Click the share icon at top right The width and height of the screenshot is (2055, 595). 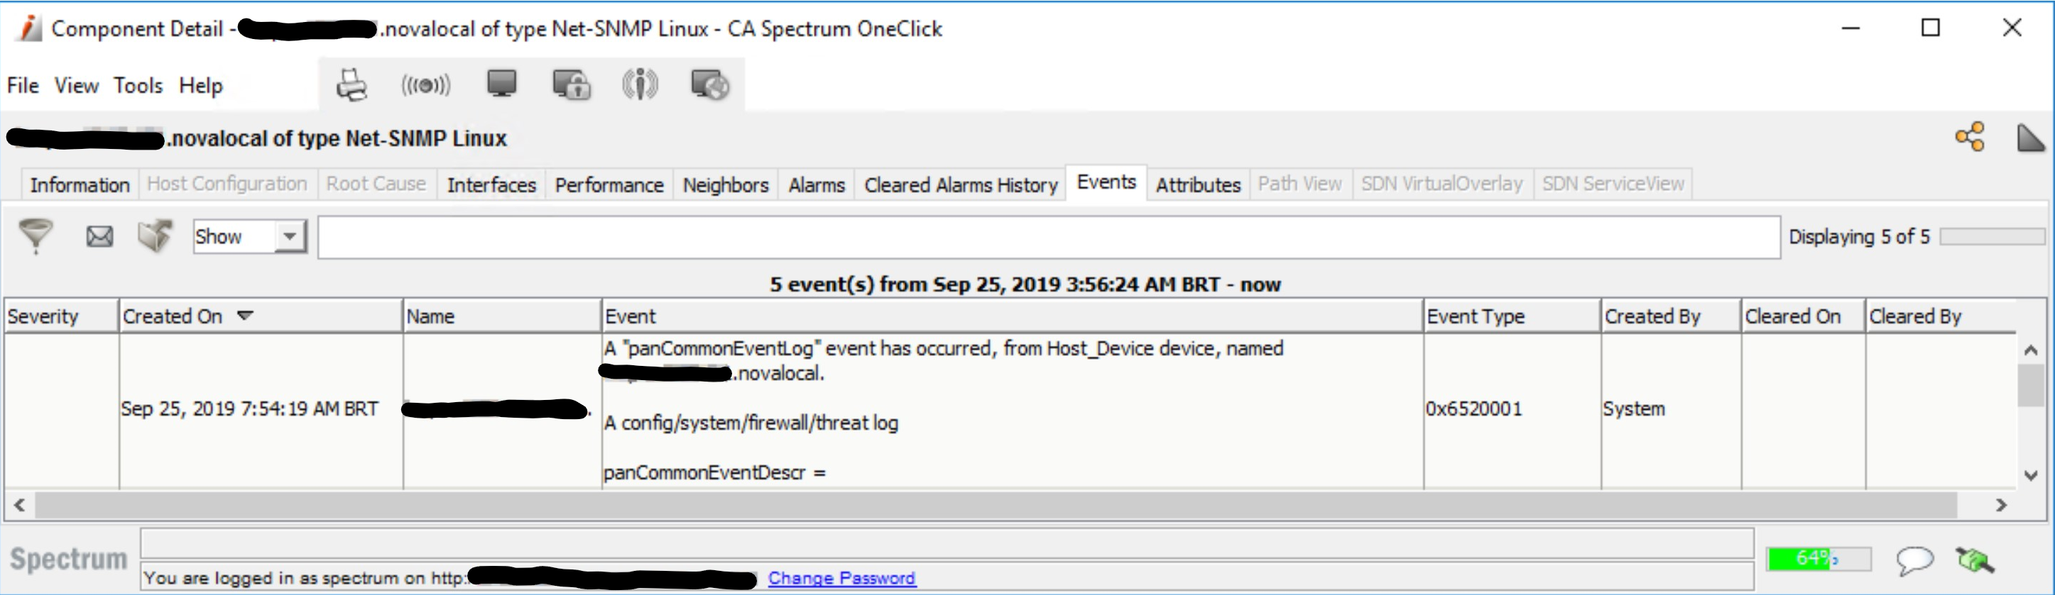tap(1970, 137)
